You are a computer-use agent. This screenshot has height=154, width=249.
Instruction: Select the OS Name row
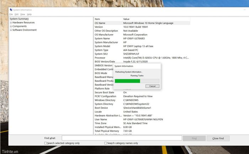(x=142, y=23)
